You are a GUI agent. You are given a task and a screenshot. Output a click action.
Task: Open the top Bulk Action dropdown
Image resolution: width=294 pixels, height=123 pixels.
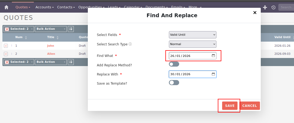pyautogui.click(x=51, y=29)
